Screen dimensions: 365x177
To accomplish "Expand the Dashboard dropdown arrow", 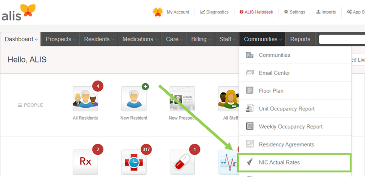I will [x=36, y=40].
